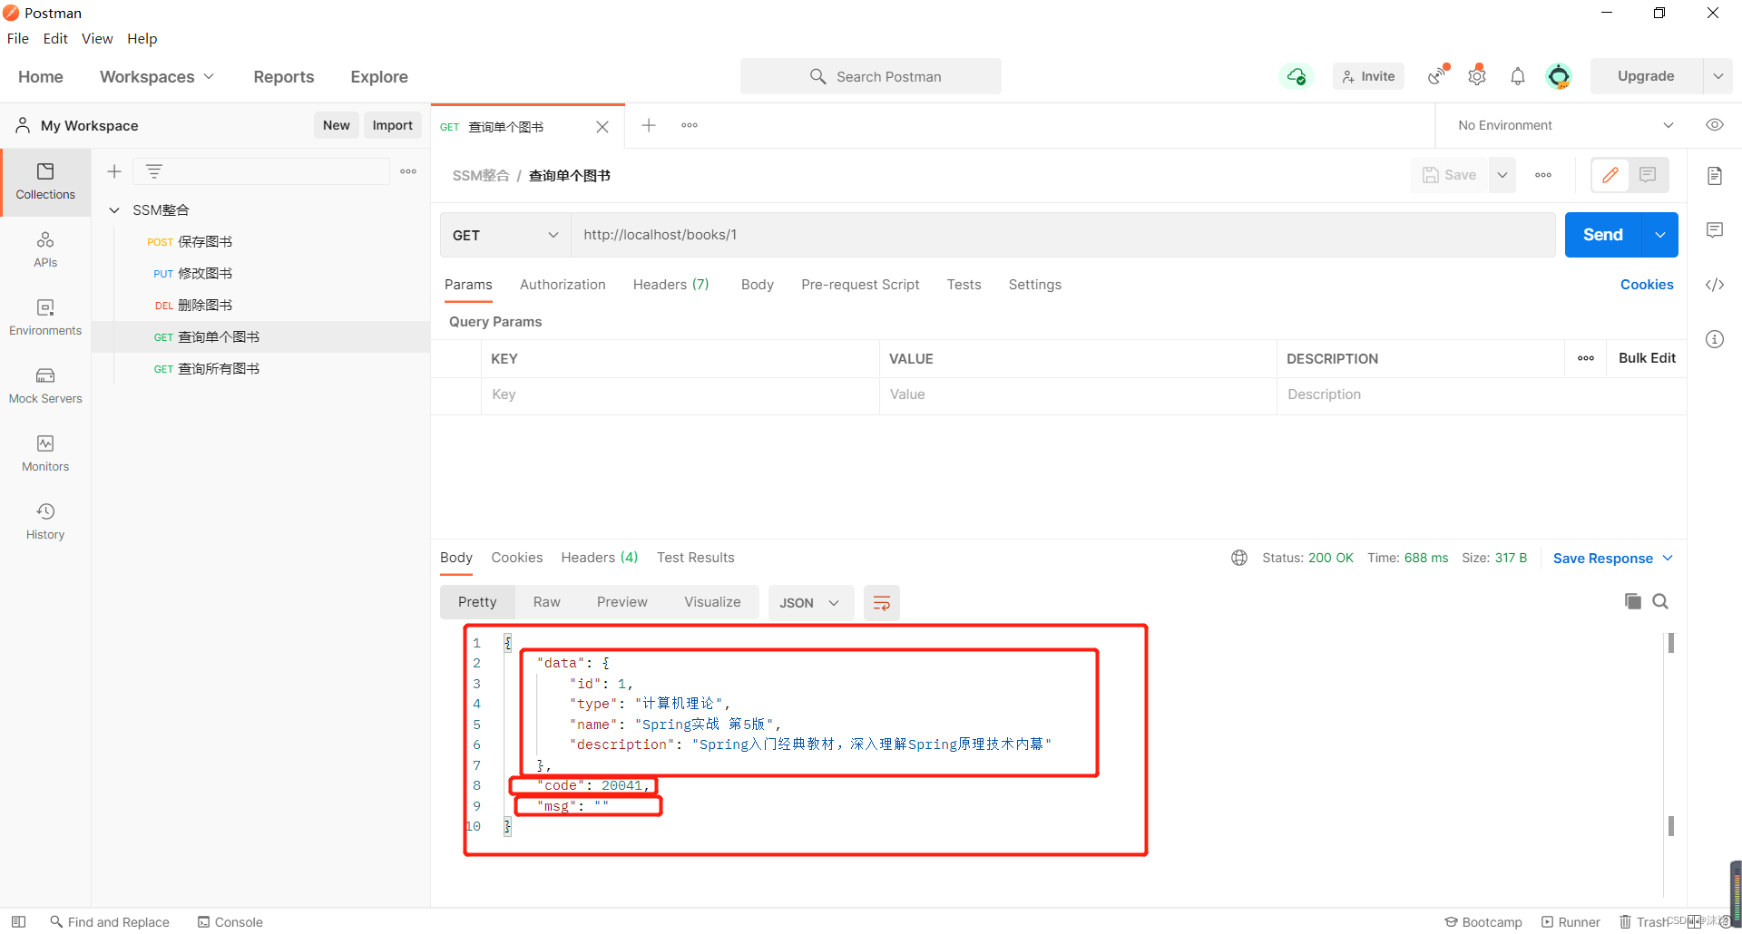
Task: Click the request URL input field
Action: (1062, 235)
